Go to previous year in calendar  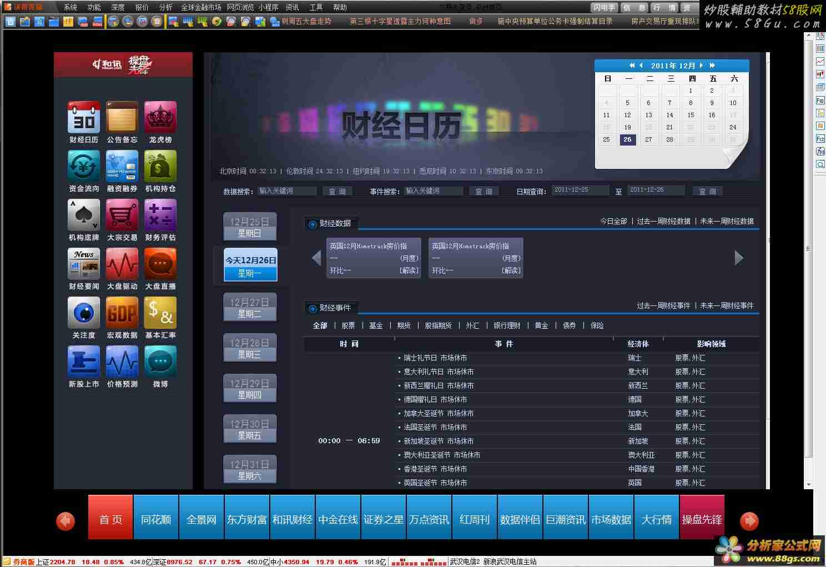[x=632, y=66]
